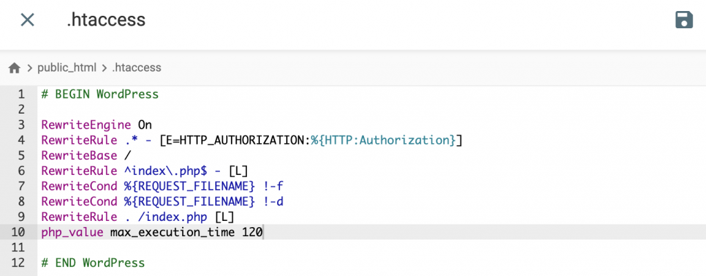Click the RewriteCond line ending in !-f
706x276 pixels.
tap(162, 186)
